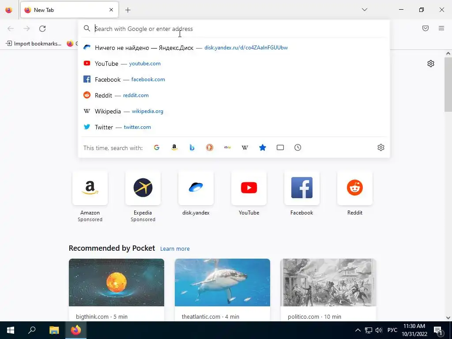The image size is (452, 339).
Task: Go back one page
Action: [x=11, y=29]
